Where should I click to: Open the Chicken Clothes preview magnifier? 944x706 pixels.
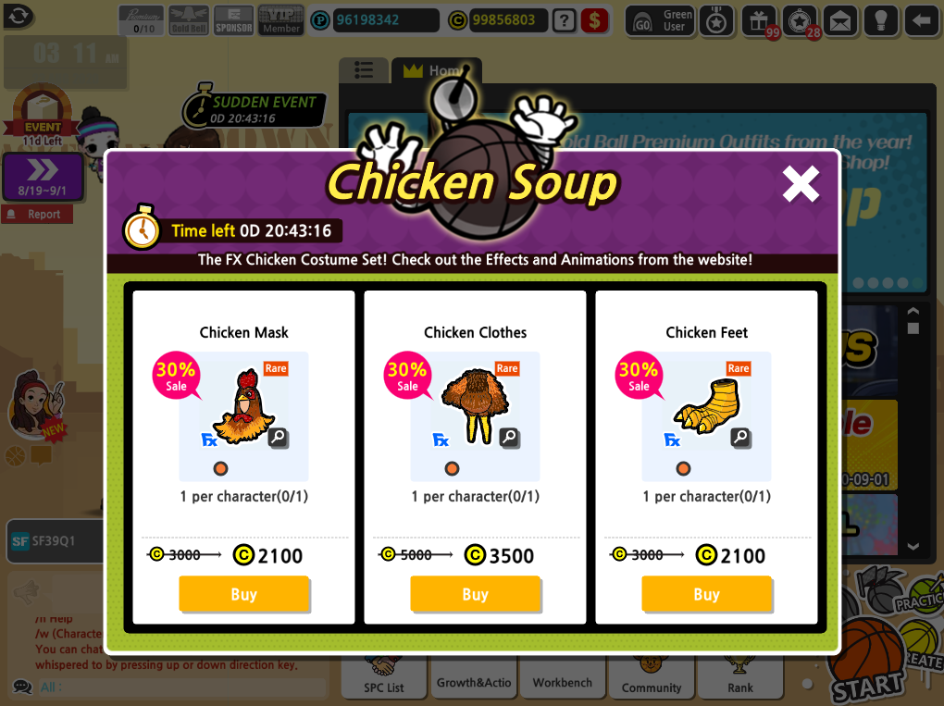click(x=509, y=438)
